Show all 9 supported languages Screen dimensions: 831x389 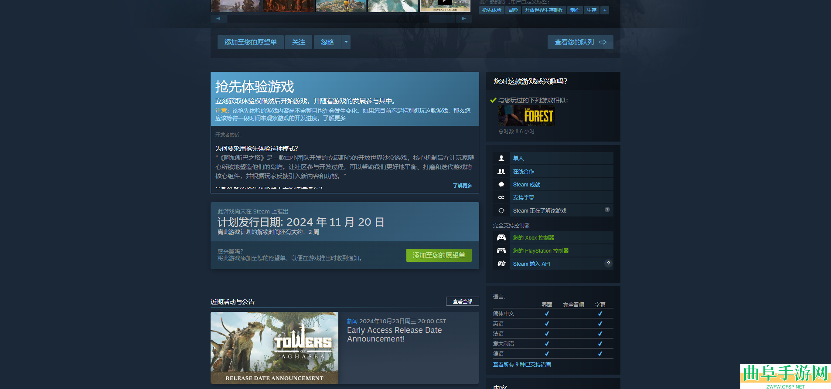522,365
